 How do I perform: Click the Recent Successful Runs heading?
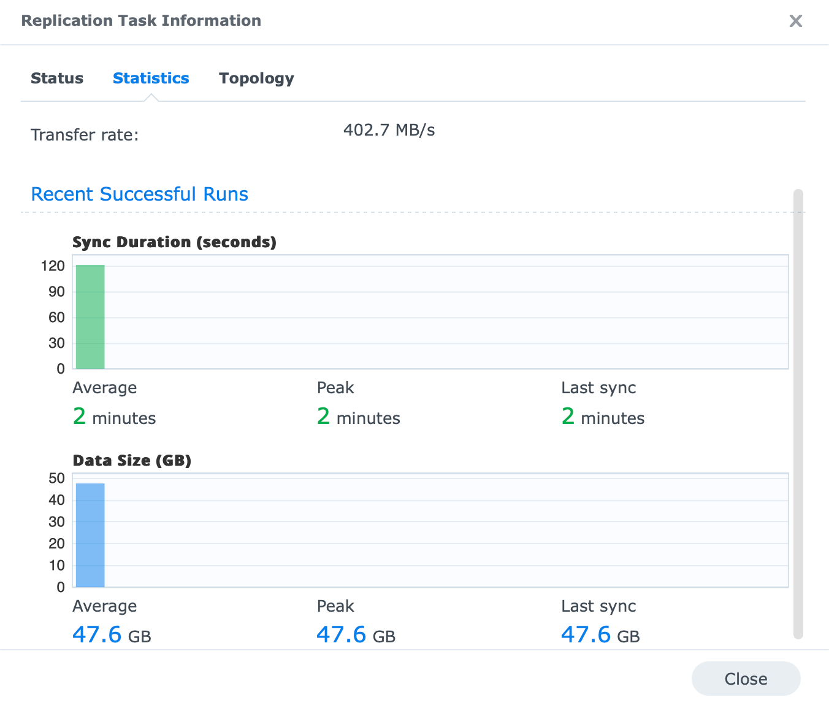140,194
